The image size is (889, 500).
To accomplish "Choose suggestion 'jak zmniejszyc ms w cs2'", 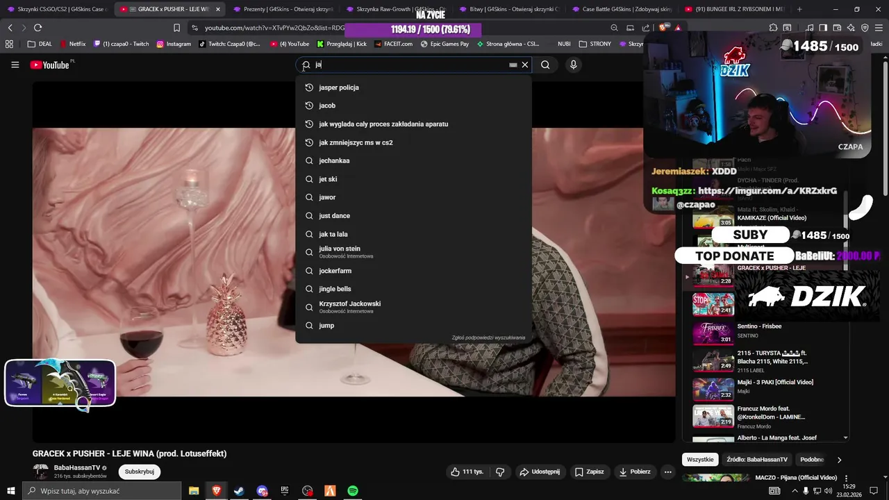I will click(x=413, y=142).
